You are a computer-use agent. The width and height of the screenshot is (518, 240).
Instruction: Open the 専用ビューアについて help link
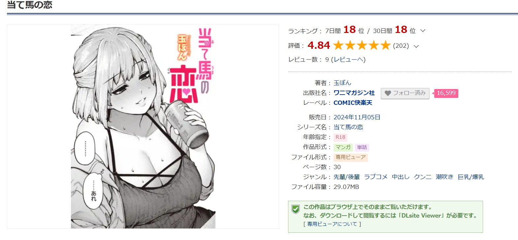pyautogui.click(x=332, y=224)
